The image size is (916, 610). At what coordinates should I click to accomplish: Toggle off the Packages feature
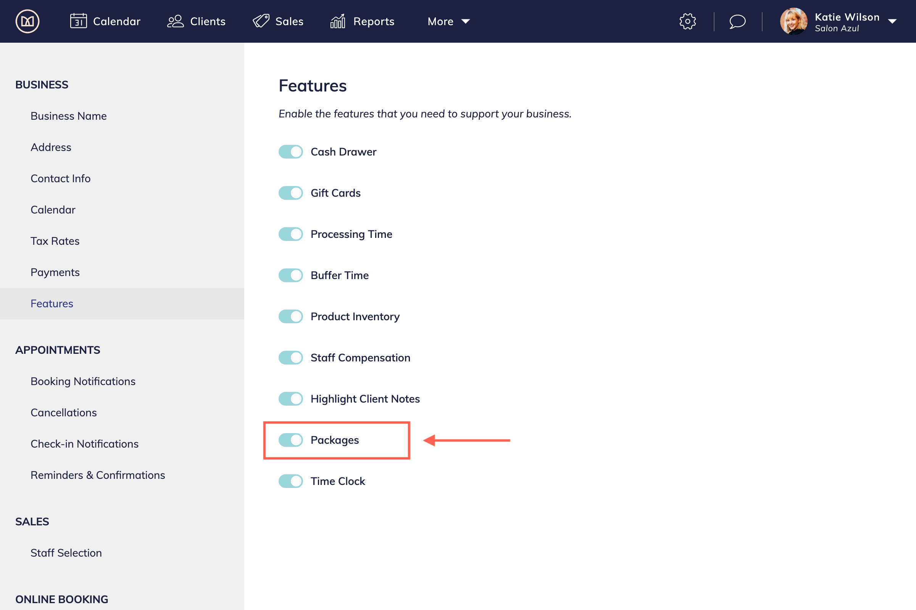[x=290, y=440]
